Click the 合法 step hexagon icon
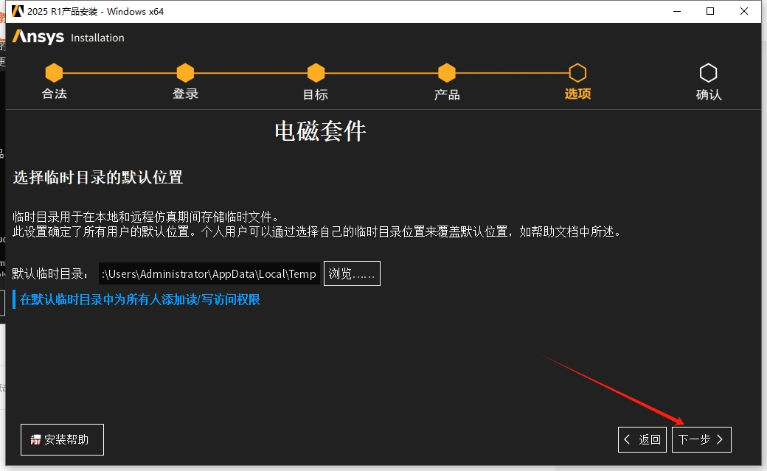767x471 pixels. click(x=55, y=73)
